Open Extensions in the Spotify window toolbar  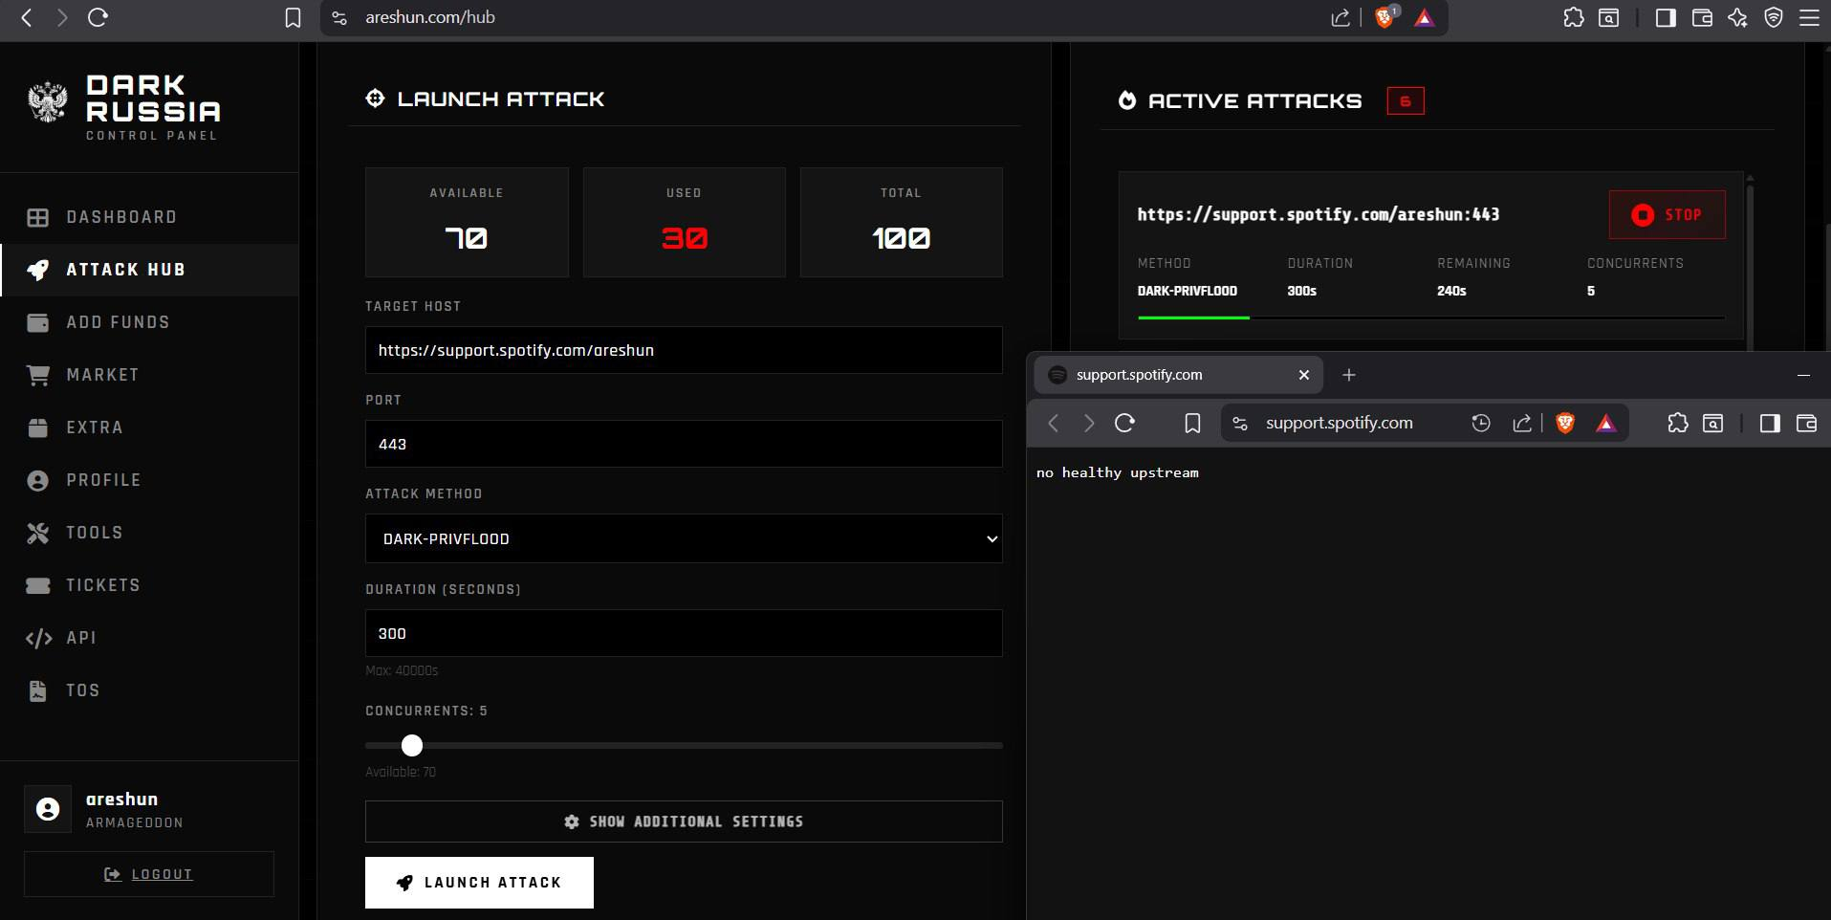pos(1677,423)
